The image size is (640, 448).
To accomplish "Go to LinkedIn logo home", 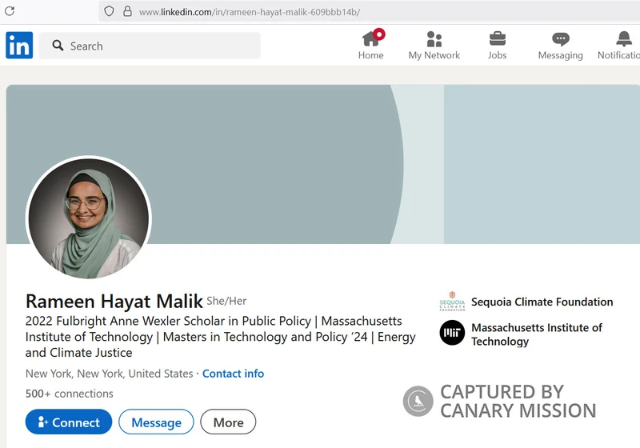I will coord(19,46).
